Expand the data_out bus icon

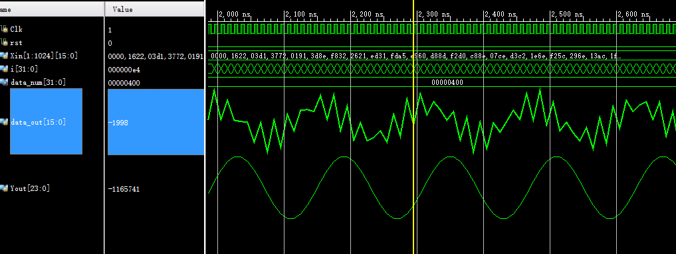coord(4,122)
